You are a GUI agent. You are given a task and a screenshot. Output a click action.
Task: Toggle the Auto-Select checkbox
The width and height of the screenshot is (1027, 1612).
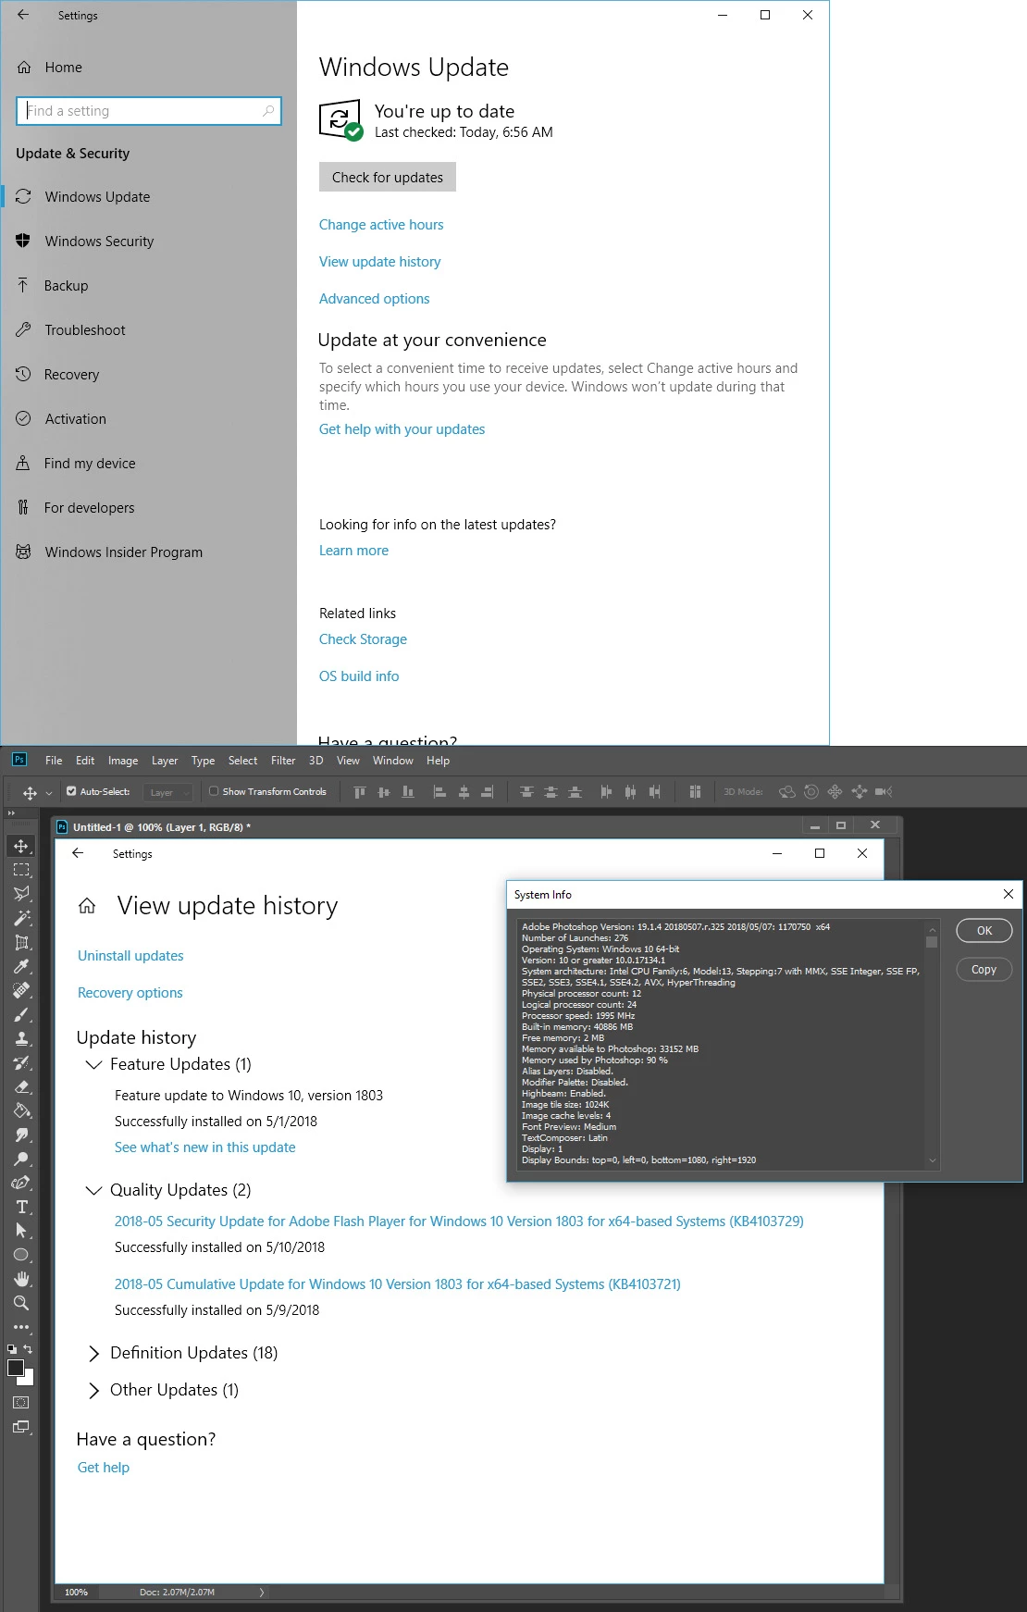click(x=71, y=791)
